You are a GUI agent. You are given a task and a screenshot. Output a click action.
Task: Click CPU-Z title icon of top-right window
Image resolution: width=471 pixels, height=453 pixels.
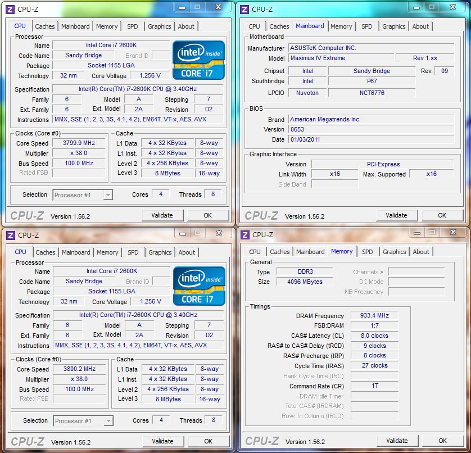point(244,10)
